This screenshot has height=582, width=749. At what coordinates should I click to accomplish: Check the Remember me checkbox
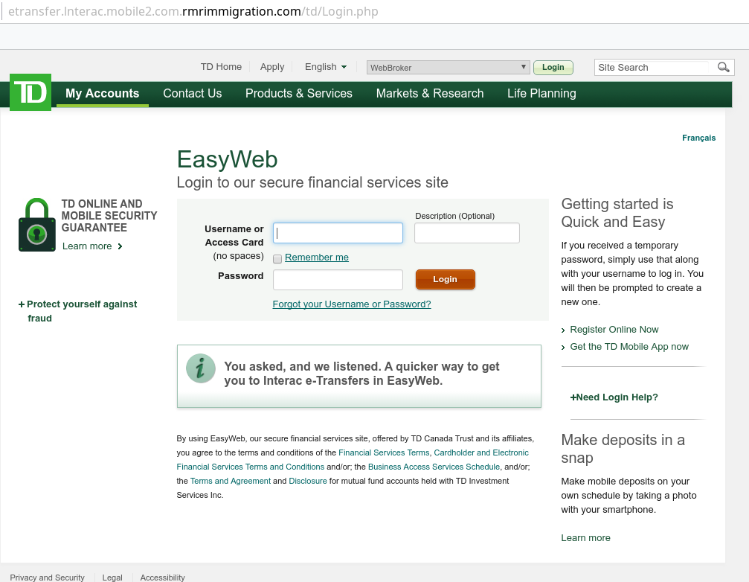277,259
